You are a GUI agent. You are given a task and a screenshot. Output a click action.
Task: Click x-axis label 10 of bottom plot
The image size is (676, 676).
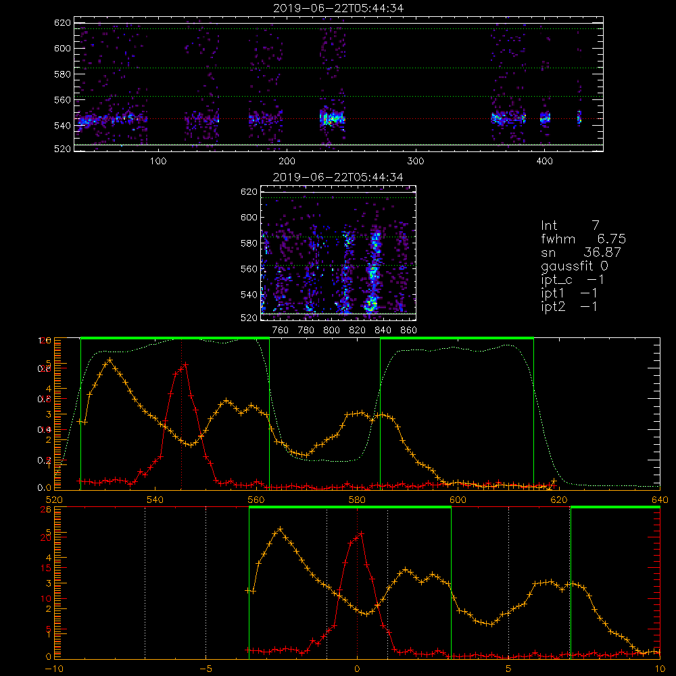tap(660, 669)
